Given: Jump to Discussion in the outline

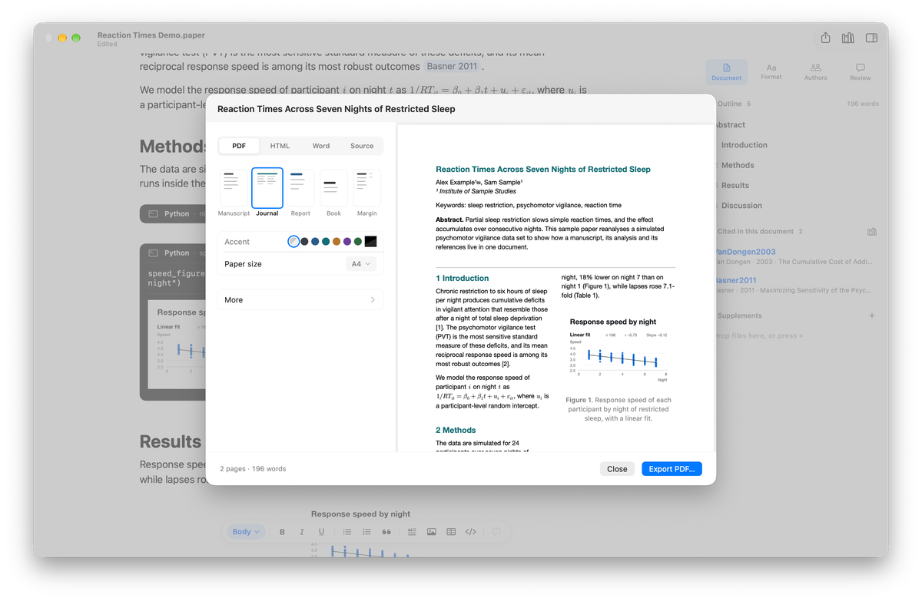Looking at the screenshot, I should [x=741, y=206].
